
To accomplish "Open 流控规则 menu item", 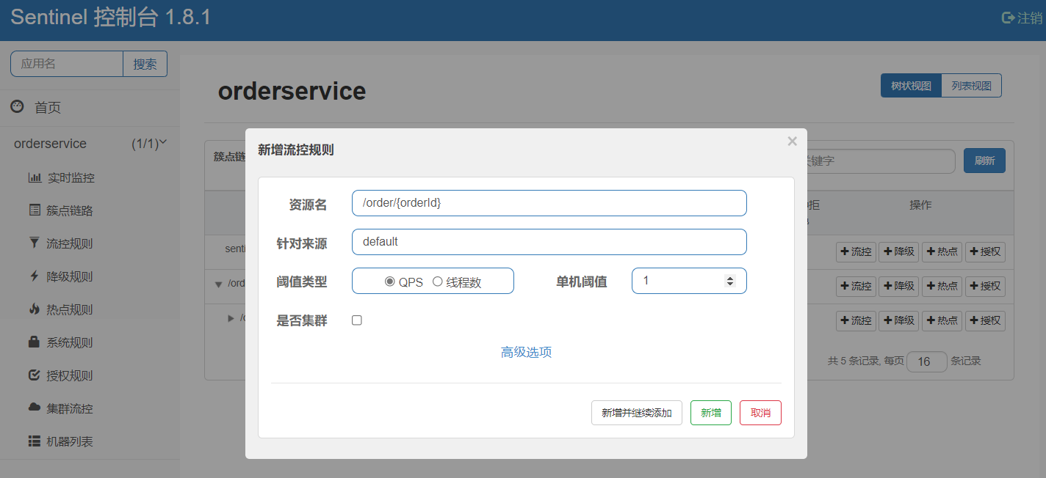I will click(x=70, y=243).
